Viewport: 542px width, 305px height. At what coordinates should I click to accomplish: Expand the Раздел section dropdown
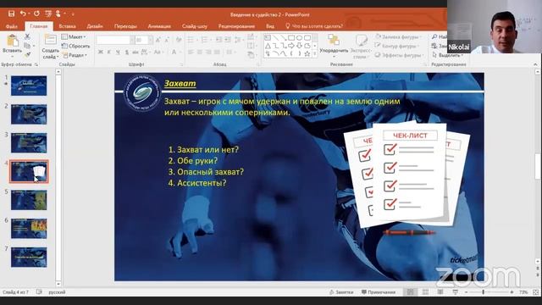coord(75,55)
